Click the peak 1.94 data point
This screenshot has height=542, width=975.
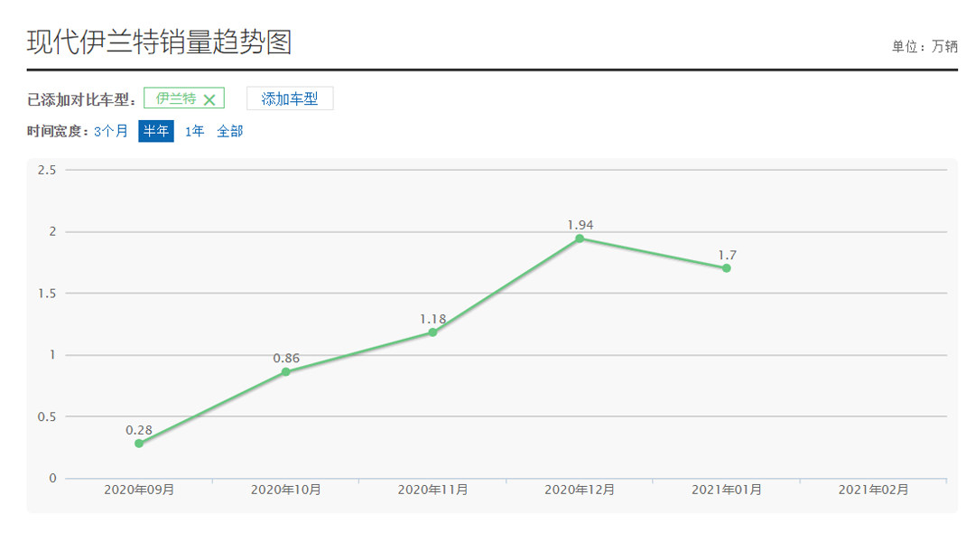(x=580, y=238)
